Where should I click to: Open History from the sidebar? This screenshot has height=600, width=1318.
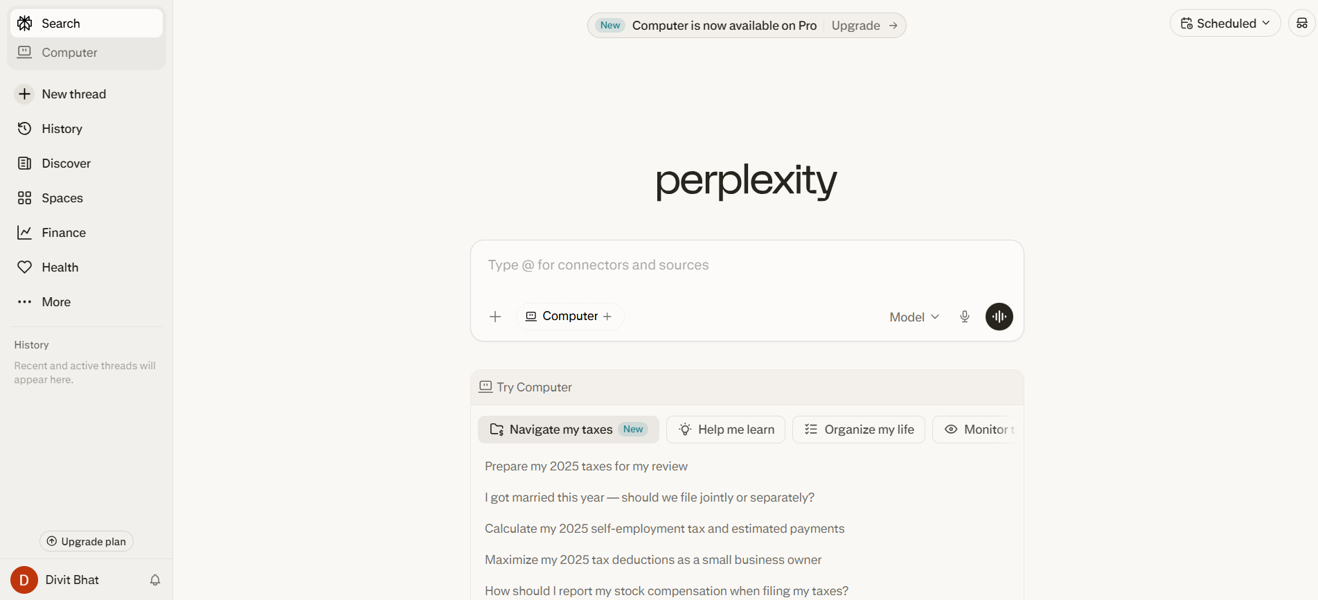pos(62,128)
